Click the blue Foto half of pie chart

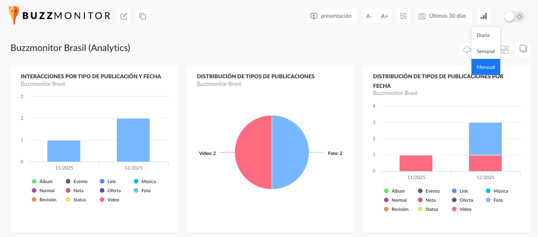(x=291, y=152)
